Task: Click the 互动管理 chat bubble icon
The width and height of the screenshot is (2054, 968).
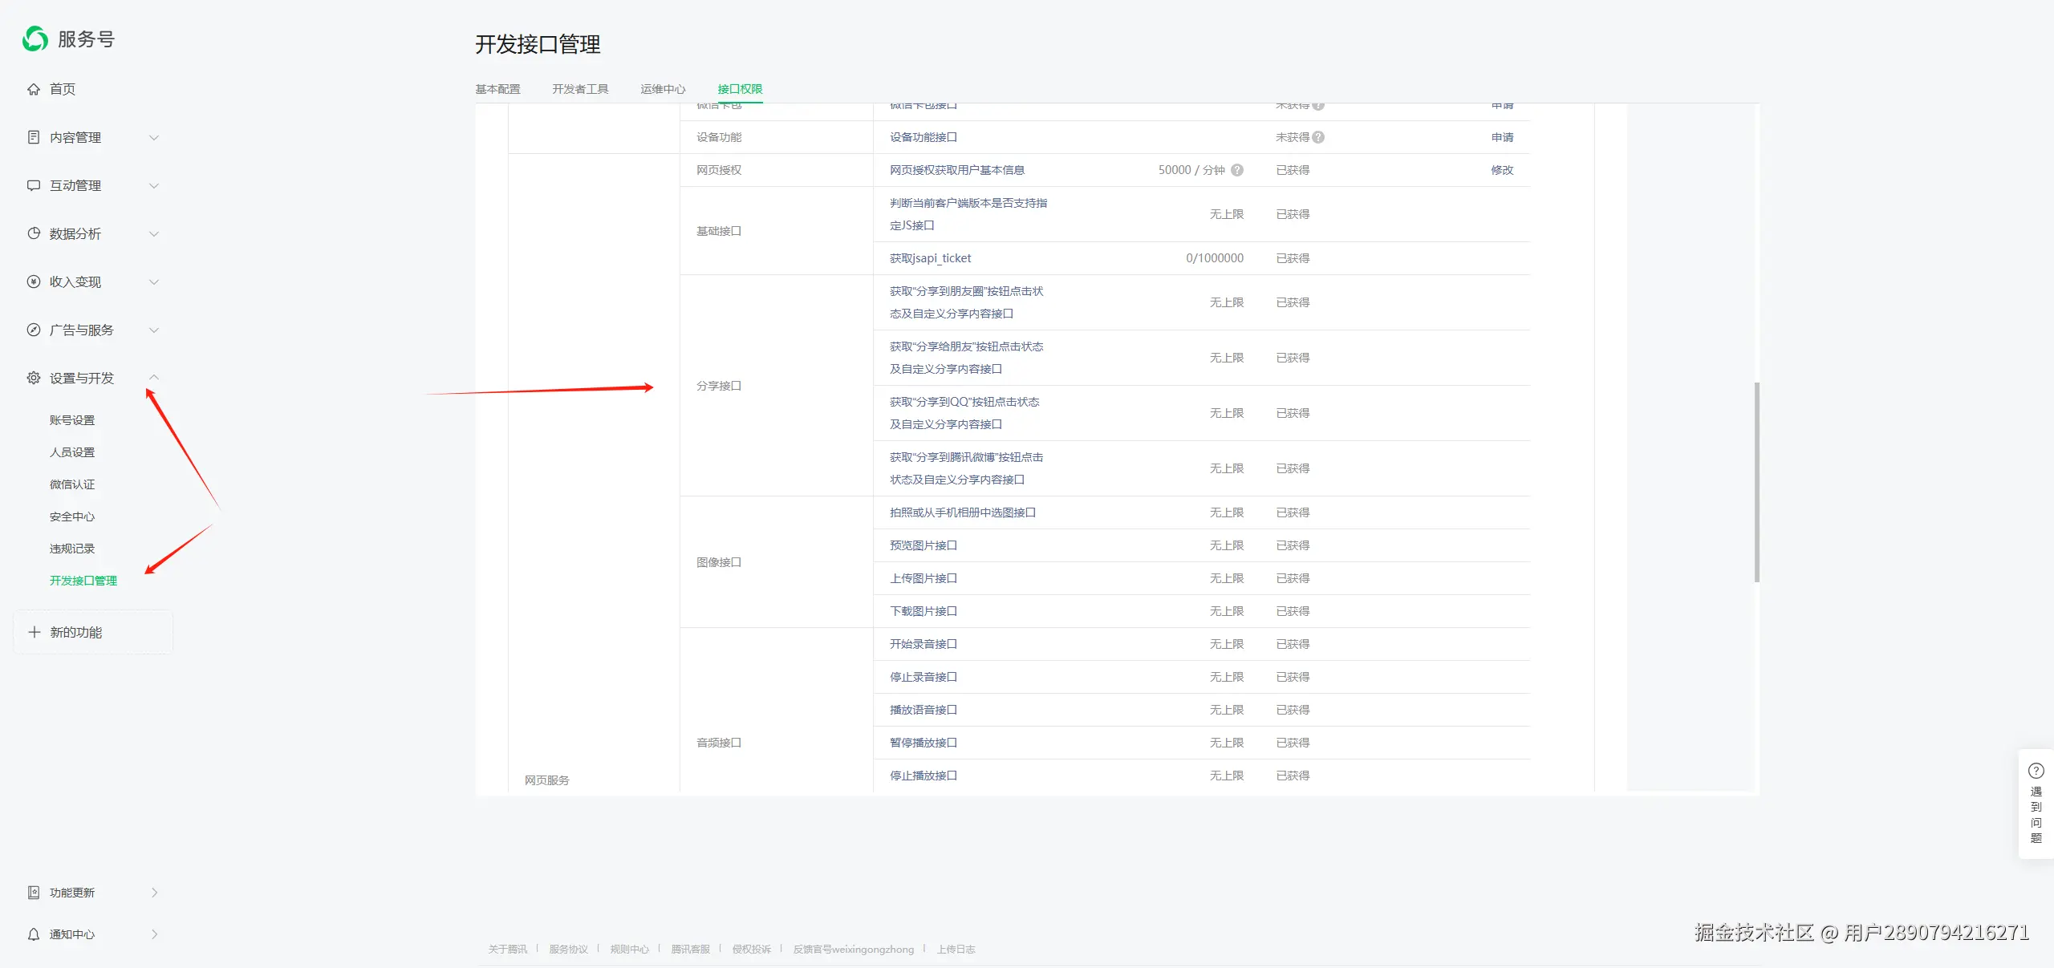Action: click(34, 185)
